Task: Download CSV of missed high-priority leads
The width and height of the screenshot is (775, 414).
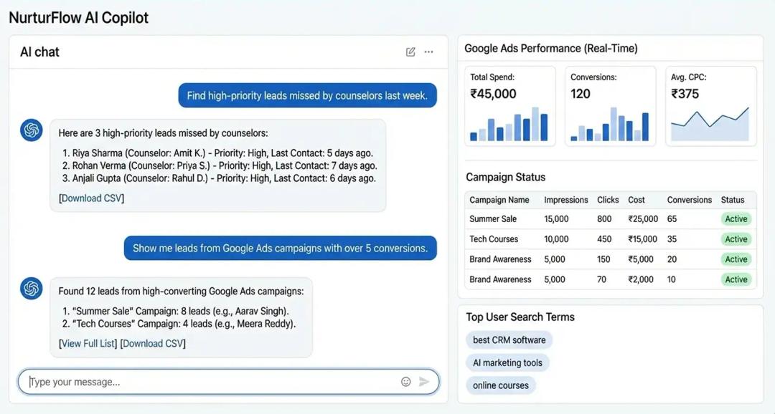Action: click(x=91, y=197)
